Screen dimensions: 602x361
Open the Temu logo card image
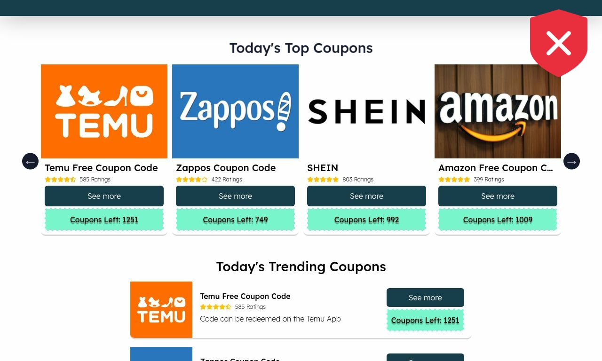point(104,111)
